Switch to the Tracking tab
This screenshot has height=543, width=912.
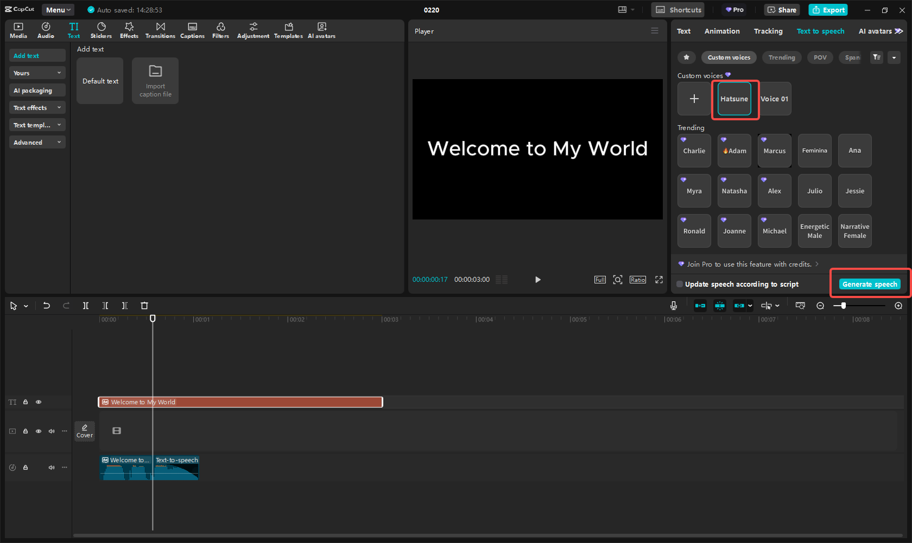pyautogui.click(x=768, y=31)
